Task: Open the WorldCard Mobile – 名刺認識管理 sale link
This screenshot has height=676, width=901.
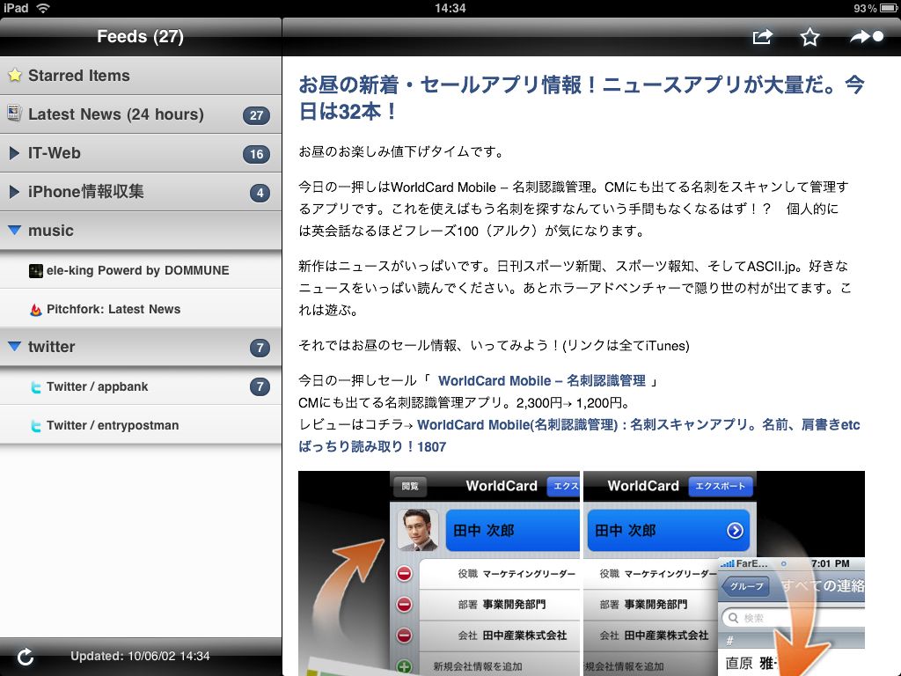Action: coord(541,380)
